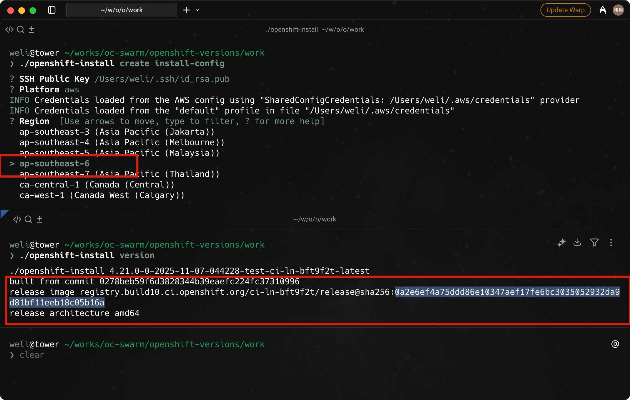Click search icon in bottom pane

tap(28, 219)
